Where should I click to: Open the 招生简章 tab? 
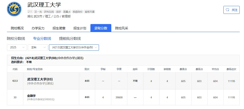[x=59, y=28]
